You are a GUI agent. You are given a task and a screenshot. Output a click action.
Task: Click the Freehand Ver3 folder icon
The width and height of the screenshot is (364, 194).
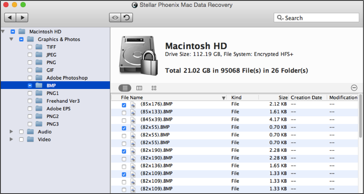39,101
